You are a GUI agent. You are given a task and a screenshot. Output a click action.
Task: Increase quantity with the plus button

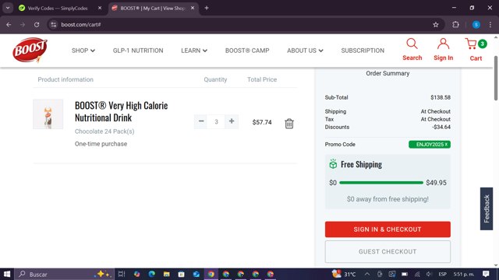tap(232, 121)
